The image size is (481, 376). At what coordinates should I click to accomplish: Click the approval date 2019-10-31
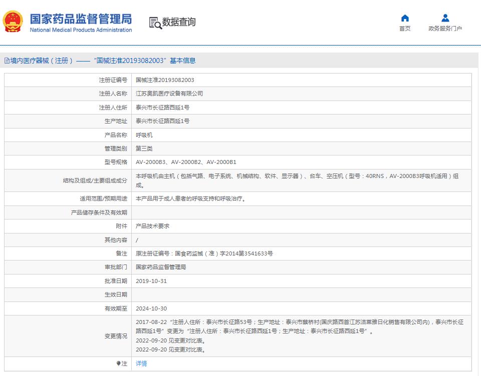click(151, 281)
